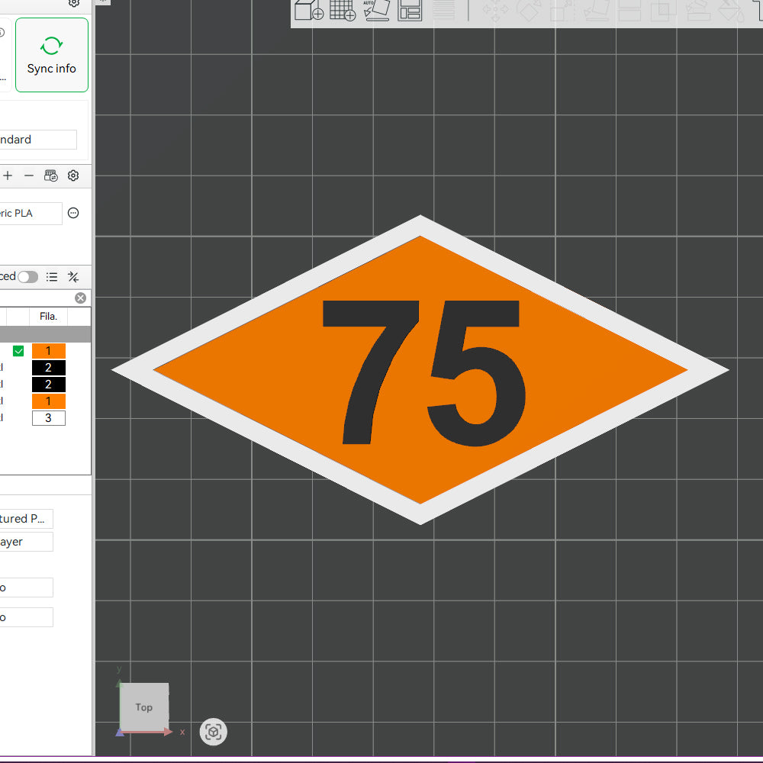Open the Generic PLA filament dropdown
This screenshot has height=763, width=763.
pyautogui.click(x=31, y=213)
